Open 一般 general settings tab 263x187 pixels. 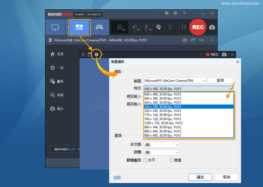pyautogui.click(x=57, y=68)
